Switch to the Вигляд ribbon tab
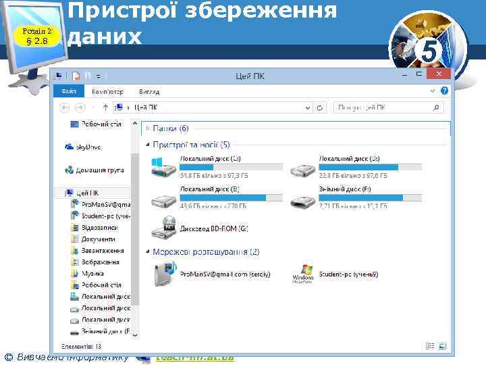The height and width of the screenshot is (365, 486). [x=149, y=92]
